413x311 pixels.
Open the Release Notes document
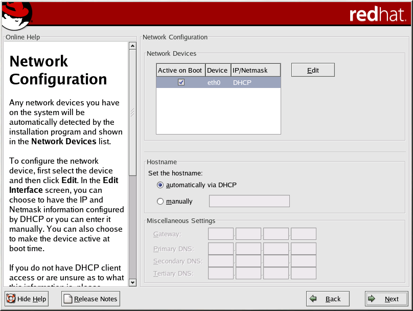coord(90,299)
